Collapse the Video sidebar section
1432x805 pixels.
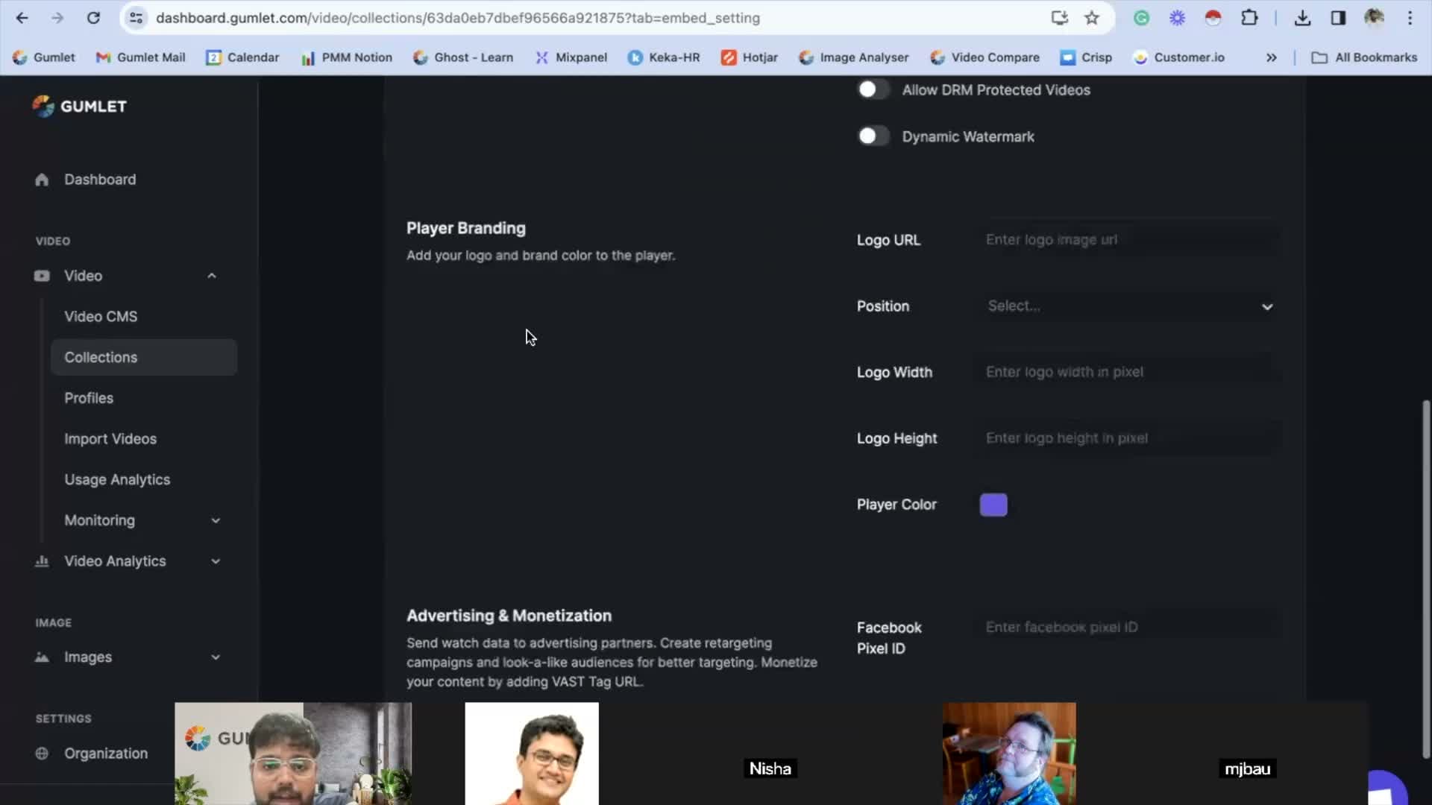click(x=212, y=276)
